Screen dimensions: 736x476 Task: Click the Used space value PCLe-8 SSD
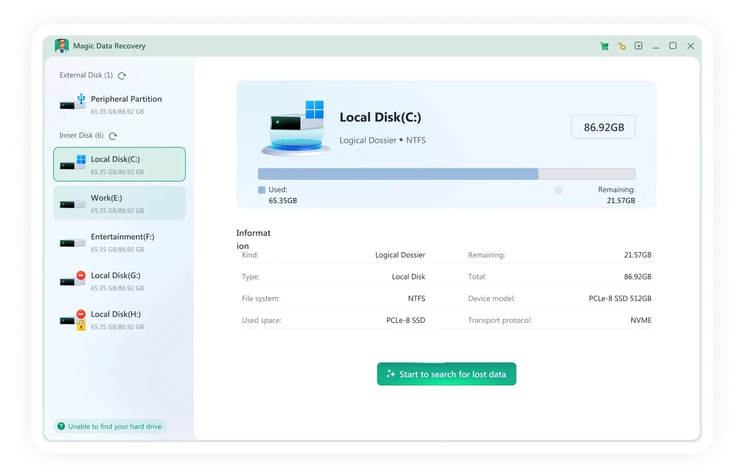[x=406, y=320]
